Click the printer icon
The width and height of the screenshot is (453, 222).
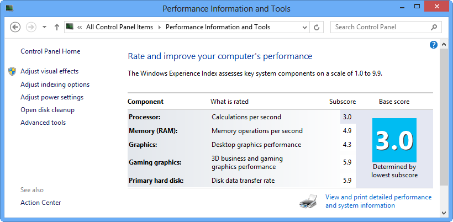point(309,201)
